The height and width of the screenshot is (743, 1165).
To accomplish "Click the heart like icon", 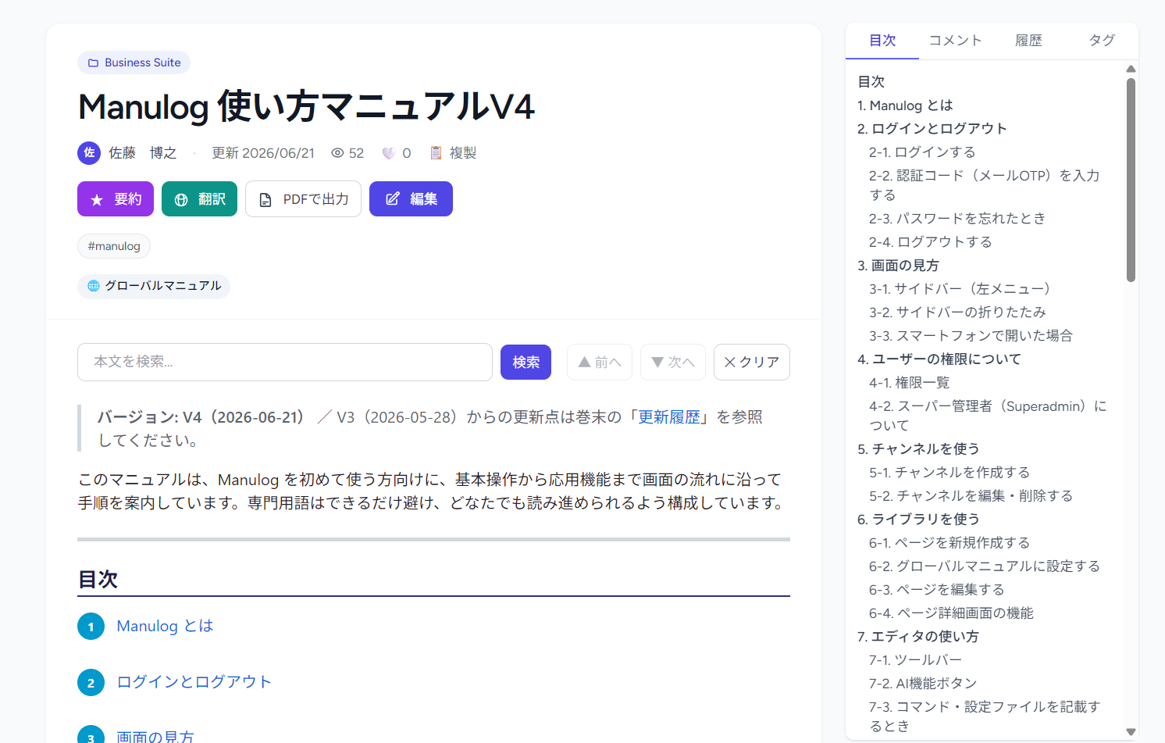I will point(388,153).
